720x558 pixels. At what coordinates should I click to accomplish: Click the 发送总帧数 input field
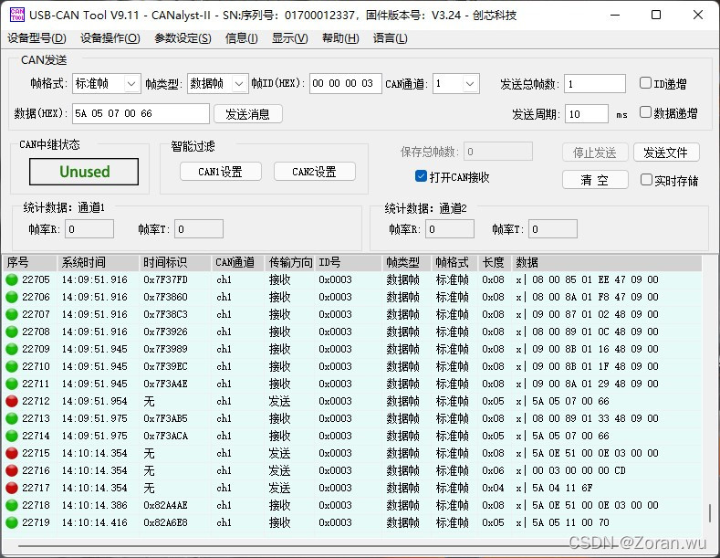point(595,84)
